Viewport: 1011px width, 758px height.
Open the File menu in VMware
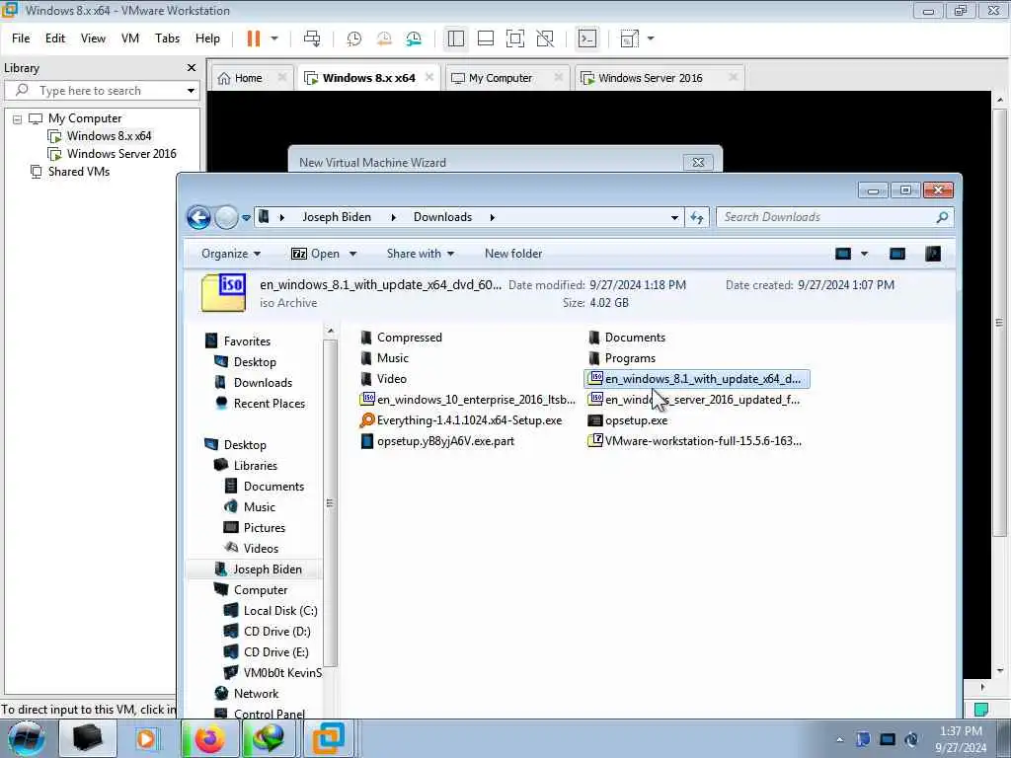click(21, 38)
